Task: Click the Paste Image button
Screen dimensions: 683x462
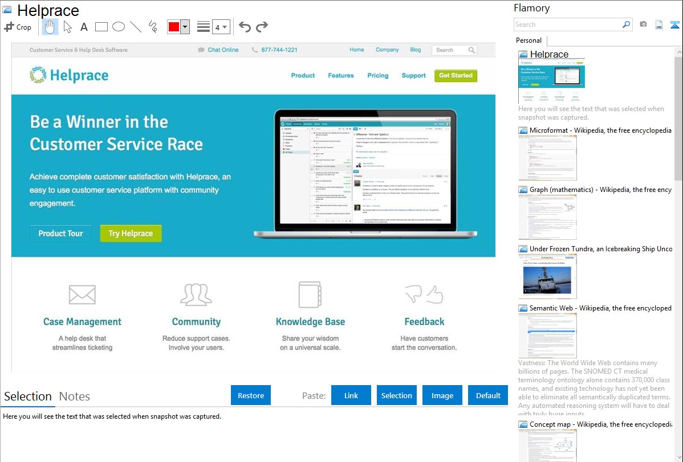Action: (x=442, y=395)
